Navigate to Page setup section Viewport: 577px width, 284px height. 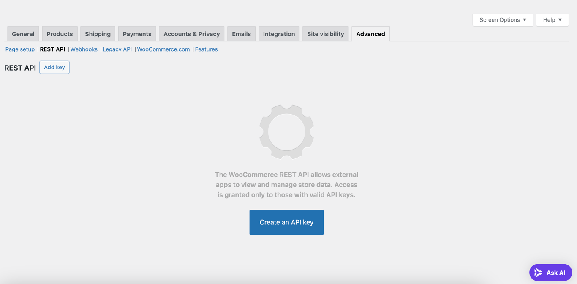20,49
